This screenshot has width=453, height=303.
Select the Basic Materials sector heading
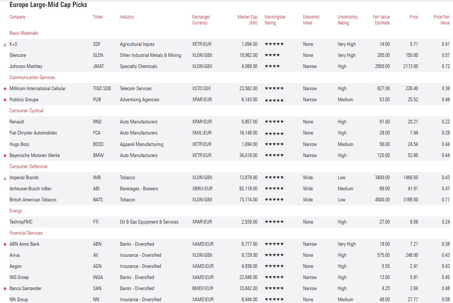point(24,33)
